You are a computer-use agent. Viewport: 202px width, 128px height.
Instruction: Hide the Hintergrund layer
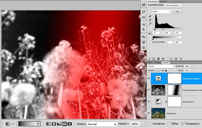click(149, 113)
